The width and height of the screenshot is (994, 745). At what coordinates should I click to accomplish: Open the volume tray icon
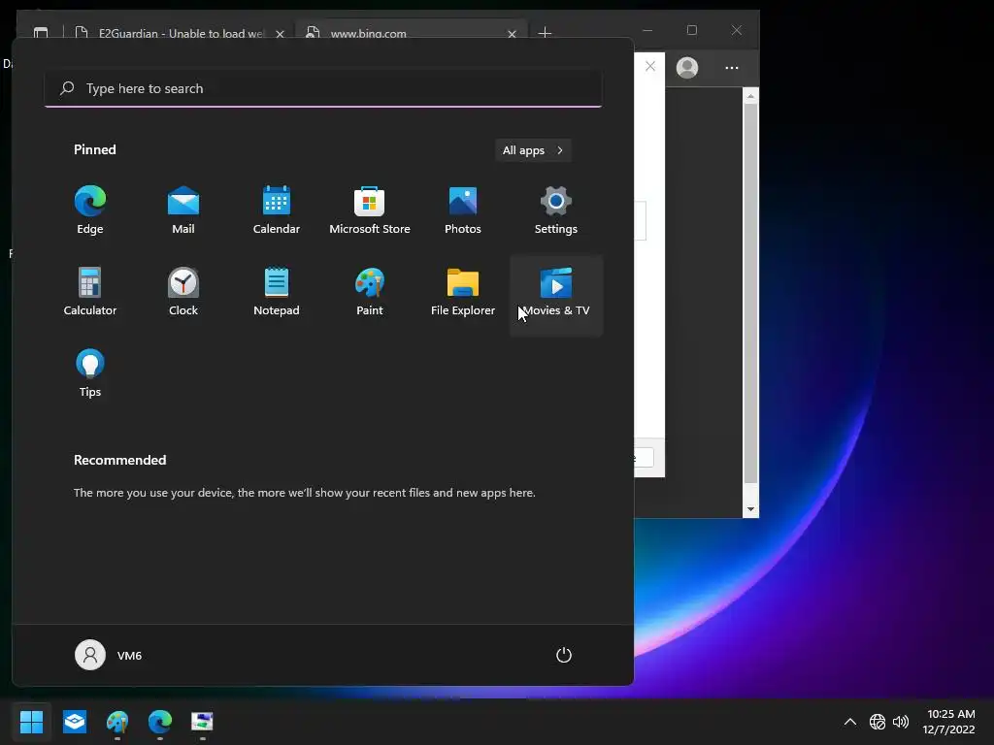(x=900, y=722)
